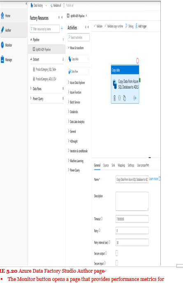Click the Retry info icon
This screenshot has height=283, width=183.
tap(100, 230)
